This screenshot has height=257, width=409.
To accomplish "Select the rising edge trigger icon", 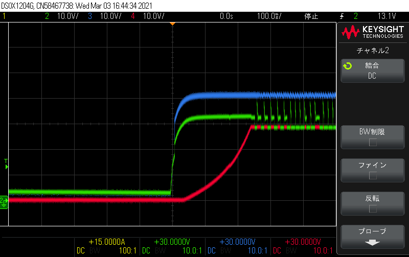I will click(x=342, y=16).
